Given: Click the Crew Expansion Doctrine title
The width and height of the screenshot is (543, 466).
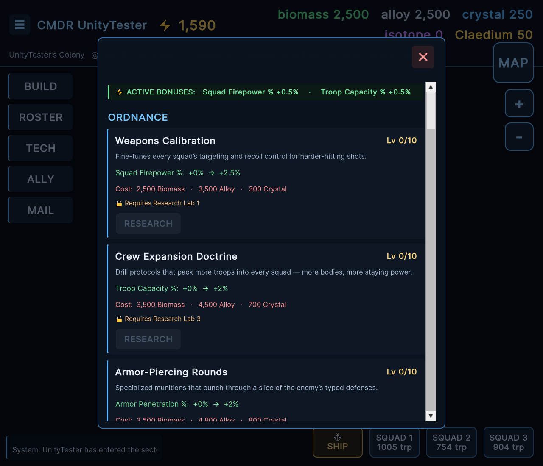Looking at the screenshot, I should 176,256.
